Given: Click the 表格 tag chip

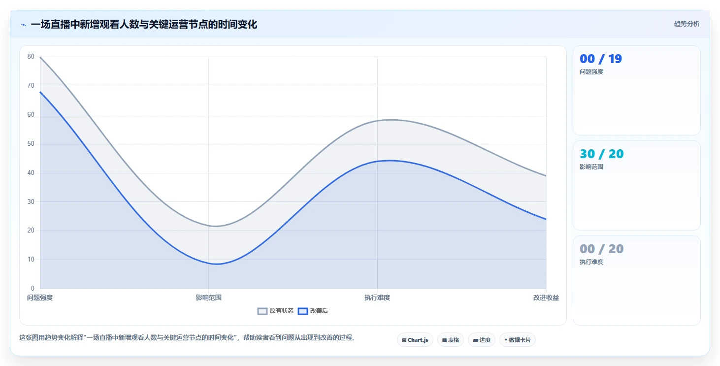Looking at the screenshot, I should [x=451, y=340].
